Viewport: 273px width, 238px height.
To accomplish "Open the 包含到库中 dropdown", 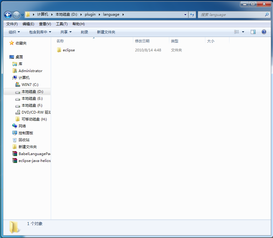I will pos(40,32).
